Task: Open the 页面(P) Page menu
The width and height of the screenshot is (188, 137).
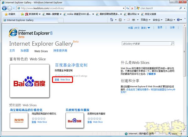Action: pos(145,20)
